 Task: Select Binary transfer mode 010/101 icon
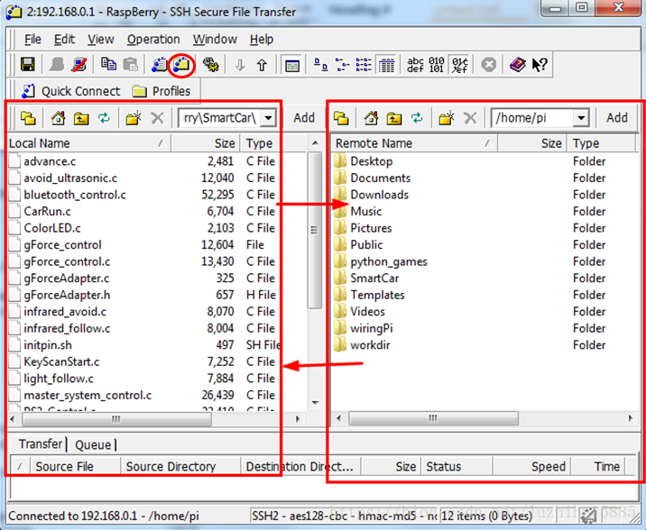pyautogui.click(x=437, y=65)
